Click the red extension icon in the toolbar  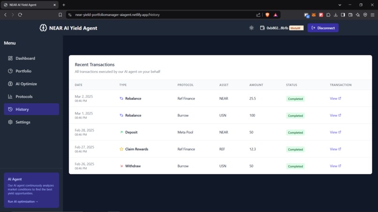coord(321,15)
